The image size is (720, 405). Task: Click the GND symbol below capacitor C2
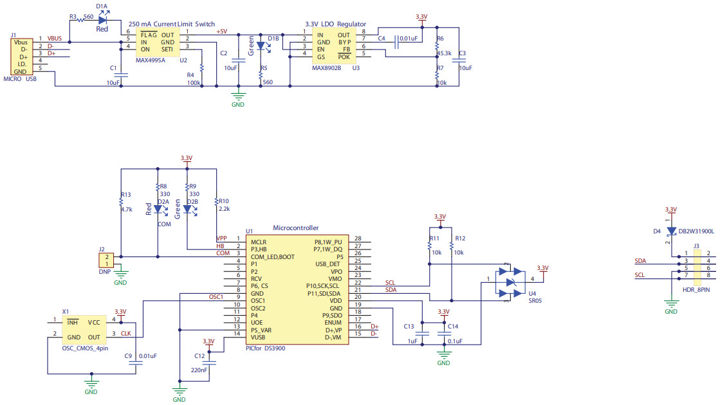click(237, 96)
